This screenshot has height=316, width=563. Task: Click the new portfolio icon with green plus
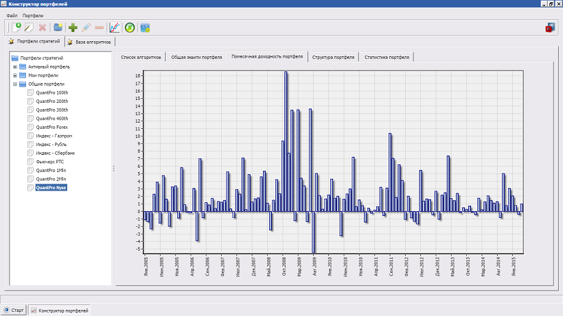(17, 27)
